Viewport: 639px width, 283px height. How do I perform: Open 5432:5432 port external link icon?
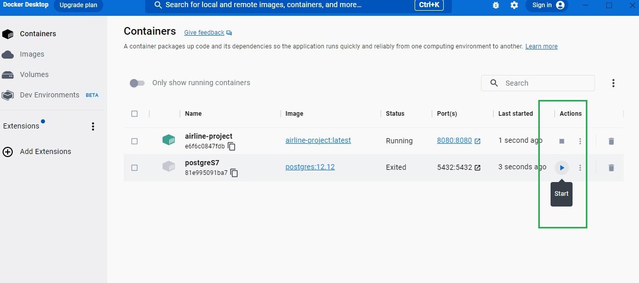click(x=477, y=168)
